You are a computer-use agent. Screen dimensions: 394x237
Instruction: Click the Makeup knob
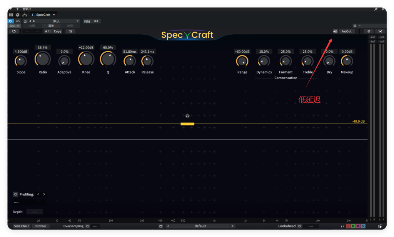click(x=347, y=61)
